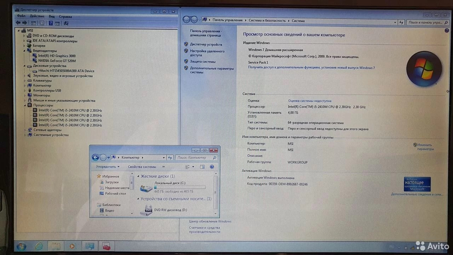
Task: Click blue Help icon in Device Manager toolbar
Action: (51, 23)
